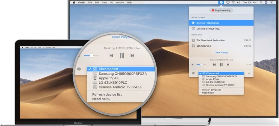Open the Edit menu on the TV menu bar
The width and height of the screenshot is (279, 126).
[x=97, y=3]
